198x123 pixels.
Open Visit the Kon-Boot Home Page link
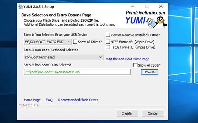128,59
